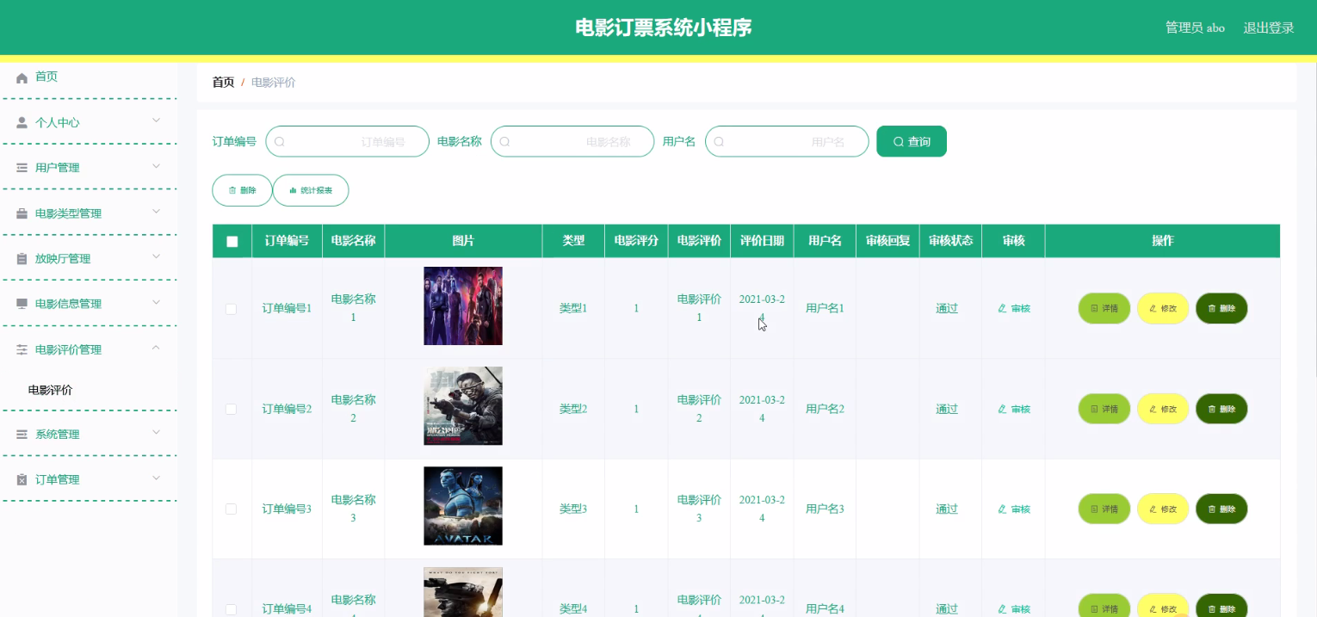The image size is (1317, 617).
Task: Click the poster thumbnail for 电影名称1
Action: point(463,305)
